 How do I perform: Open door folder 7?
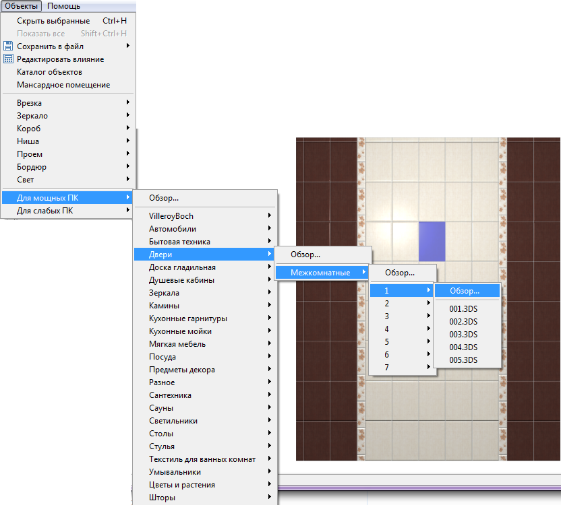(x=401, y=368)
